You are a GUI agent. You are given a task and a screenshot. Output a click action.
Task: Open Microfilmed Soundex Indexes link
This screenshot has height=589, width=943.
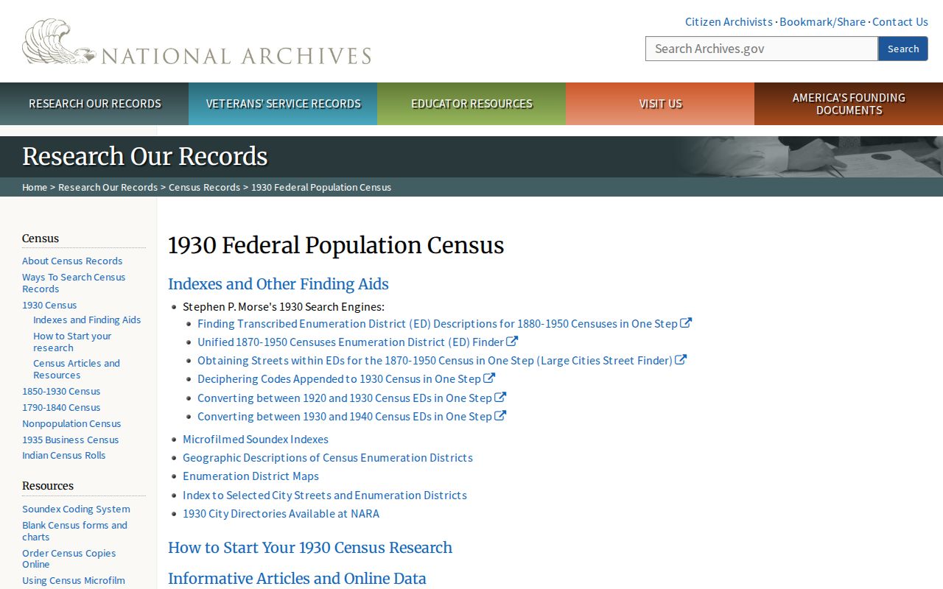256,439
